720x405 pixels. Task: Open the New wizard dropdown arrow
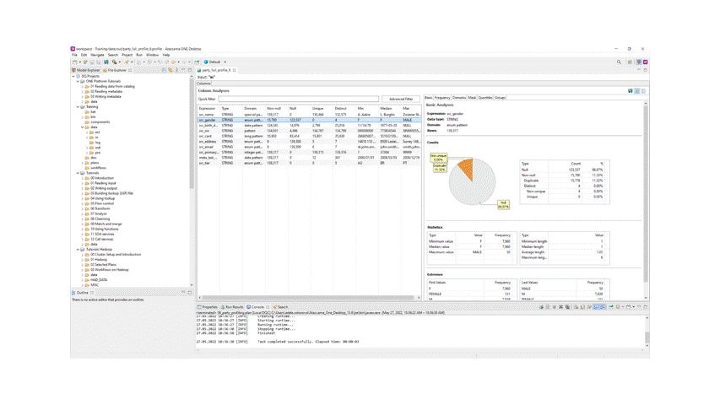(x=80, y=62)
